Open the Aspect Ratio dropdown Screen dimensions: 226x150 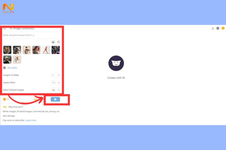point(55,82)
